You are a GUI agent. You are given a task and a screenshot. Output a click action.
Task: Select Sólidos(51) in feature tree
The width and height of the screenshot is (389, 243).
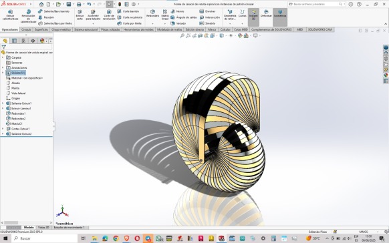[15, 73]
